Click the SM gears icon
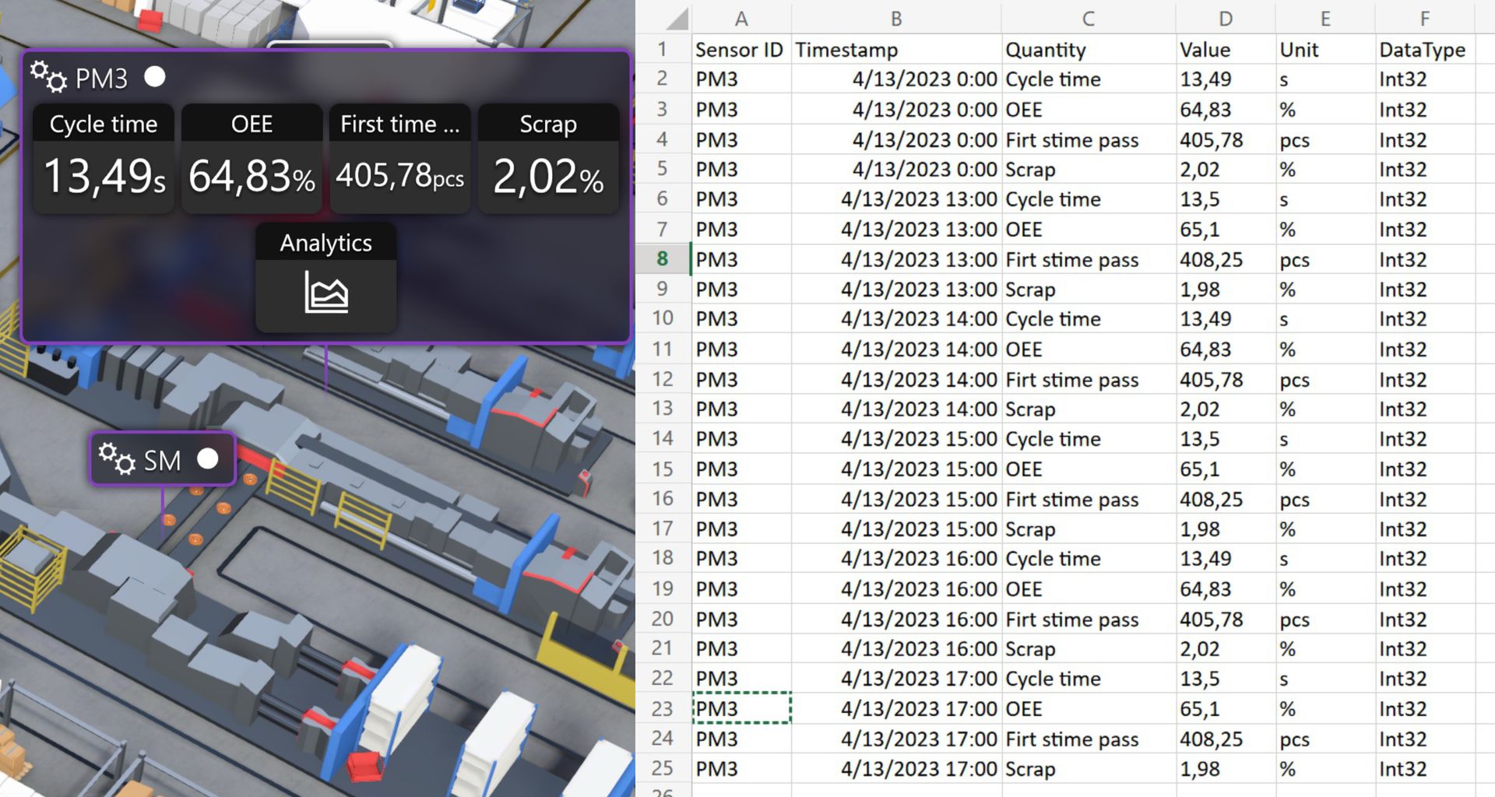Viewport: 1495px width, 797px height. point(117,459)
